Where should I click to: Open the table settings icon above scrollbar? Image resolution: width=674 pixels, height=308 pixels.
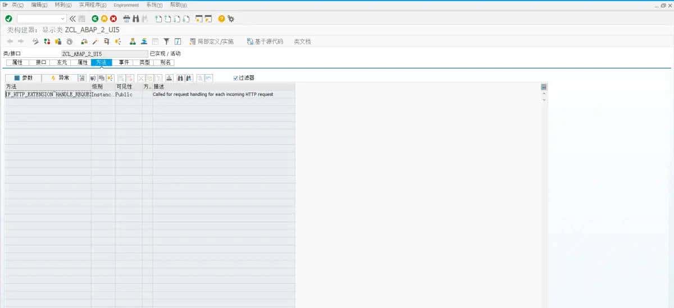544,88
